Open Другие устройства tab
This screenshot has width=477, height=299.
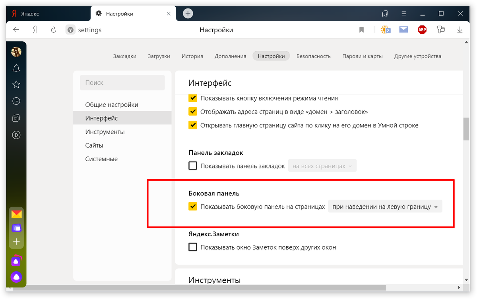[418, 56]
